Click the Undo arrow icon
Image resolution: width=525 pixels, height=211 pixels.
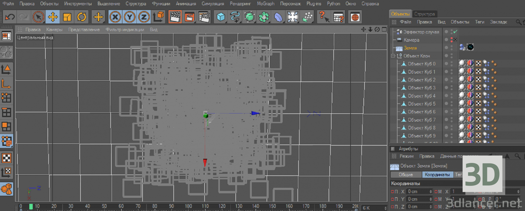click(10, 17)
